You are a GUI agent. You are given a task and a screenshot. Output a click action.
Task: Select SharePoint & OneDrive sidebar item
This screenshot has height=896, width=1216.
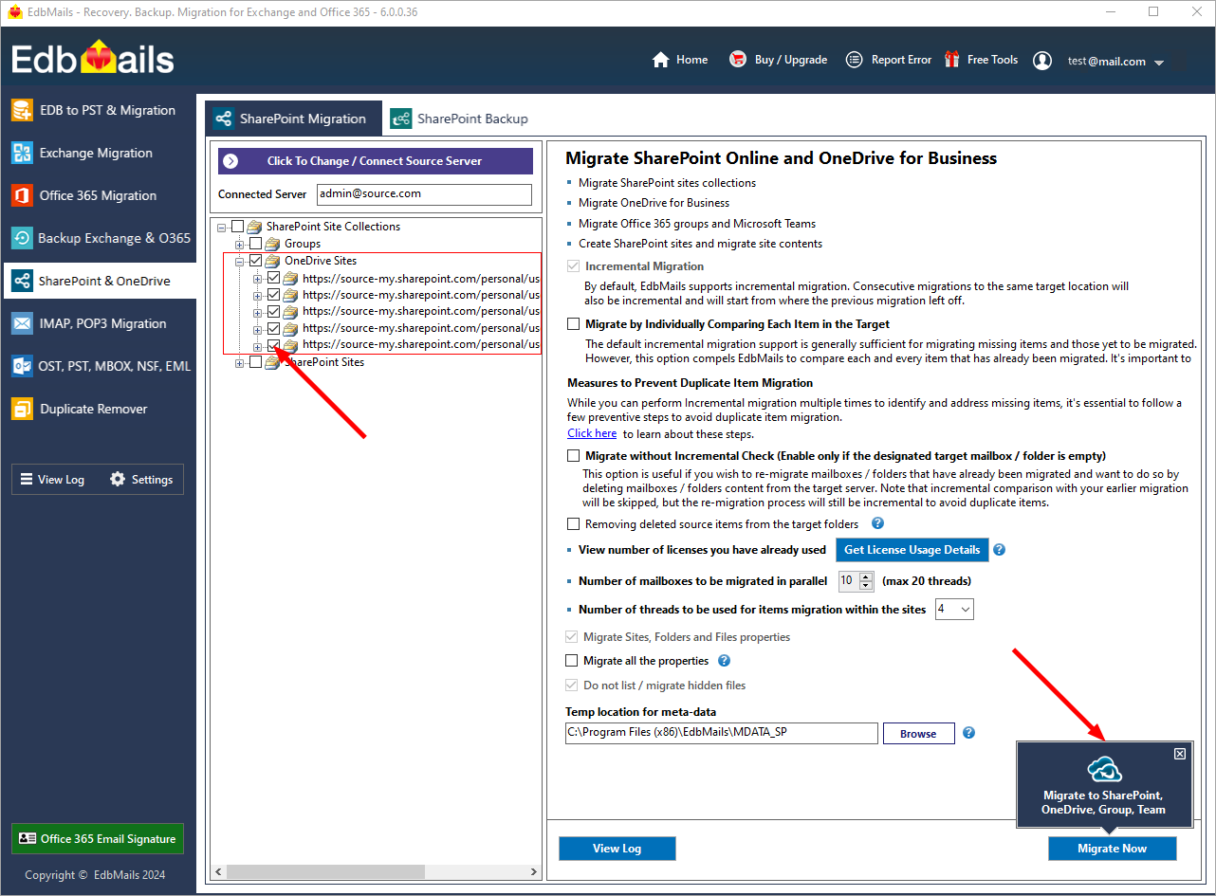coord(100,281)
